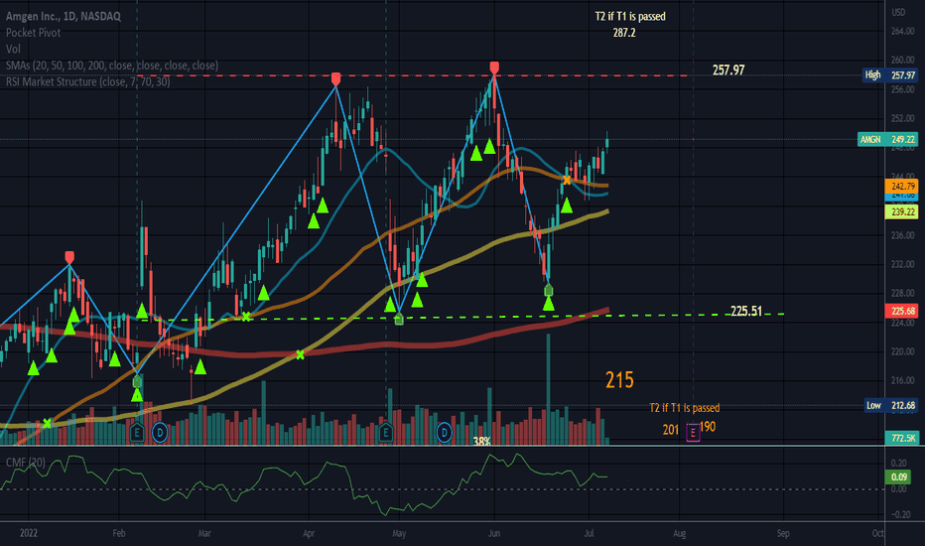This screenshot has height=546, width=925.
Task: Click the 257.97 resistance line label
Action: 728,70
